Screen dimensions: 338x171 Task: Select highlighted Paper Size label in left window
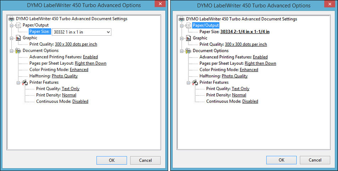pyautogui.click(x=40, y=31)
